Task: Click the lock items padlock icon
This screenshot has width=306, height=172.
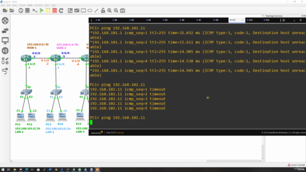Action: [103, 11]
